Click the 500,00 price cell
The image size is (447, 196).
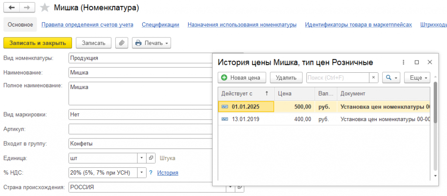(x=295, y=107)
